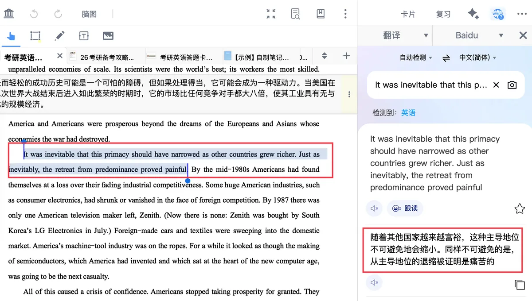
Task: Open the three-dot vertical menu in toolbar
Action: coord(345,14)
